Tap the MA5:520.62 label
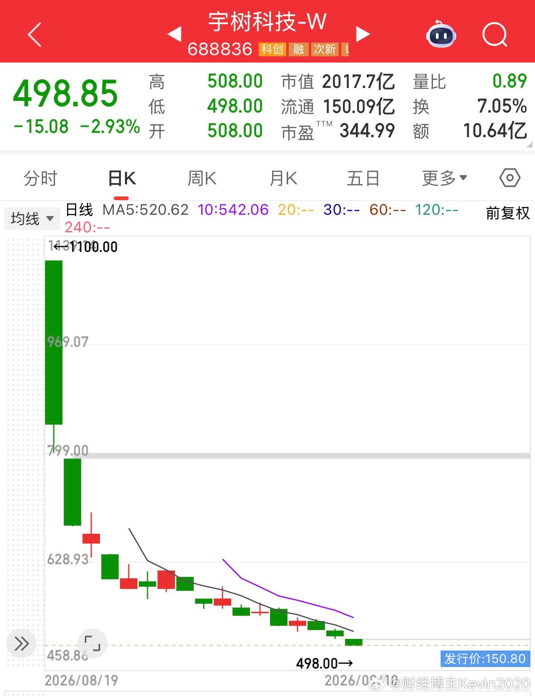Image resolution: width=535 pixels, height=696 pixels. click(x=145, y=210)
